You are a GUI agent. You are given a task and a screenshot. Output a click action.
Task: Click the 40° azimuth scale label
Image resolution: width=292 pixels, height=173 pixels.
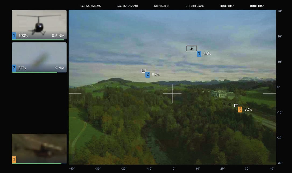(x=272, y=168)
